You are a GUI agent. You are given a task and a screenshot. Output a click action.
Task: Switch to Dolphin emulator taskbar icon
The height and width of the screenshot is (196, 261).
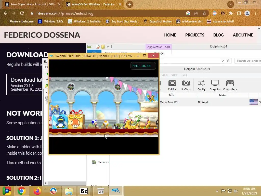tap(116, 191)
